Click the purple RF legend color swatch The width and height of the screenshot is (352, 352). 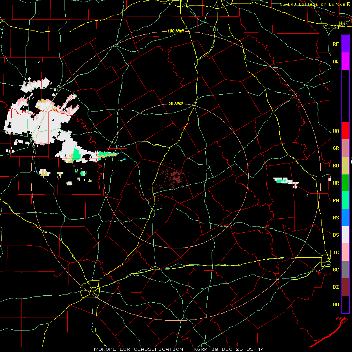point(345,44)
